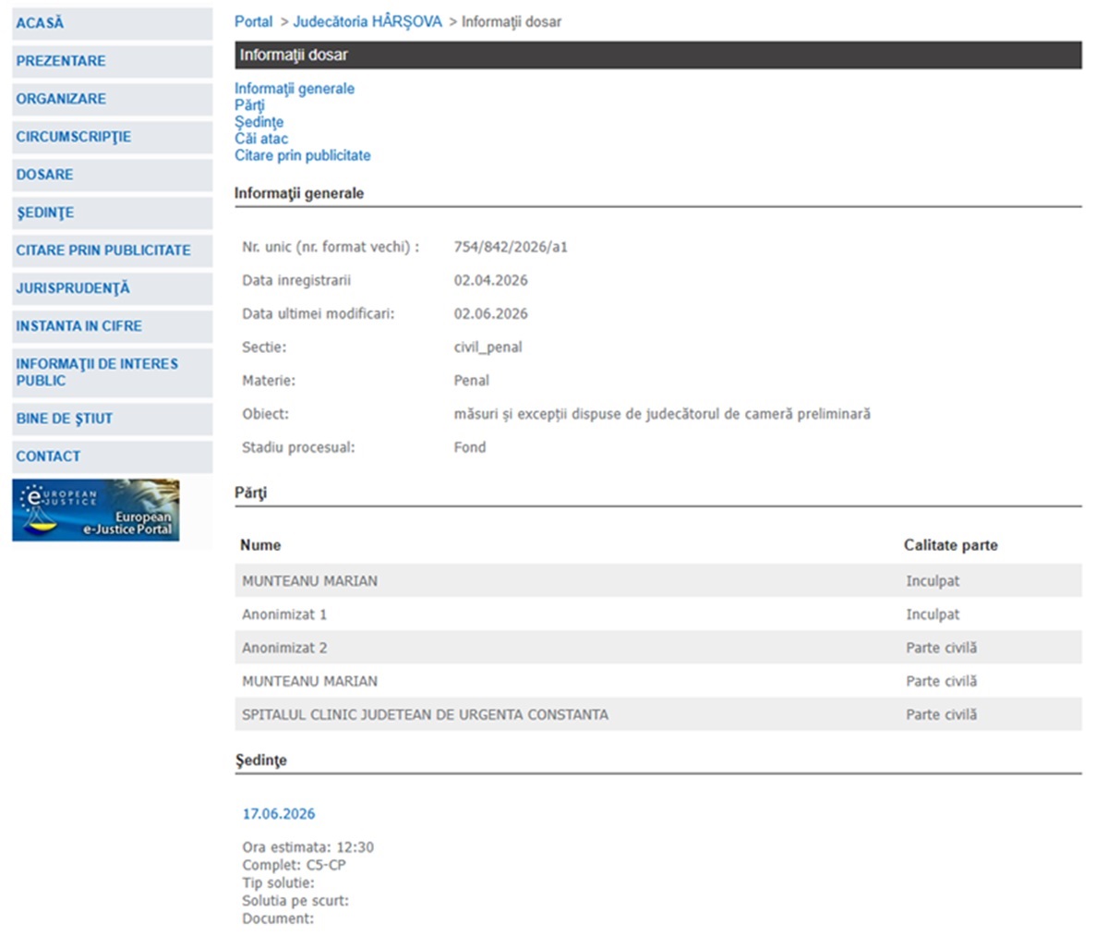Select the Data ultimei modificari label
The image size is (1108, 949).
[319, 313]
